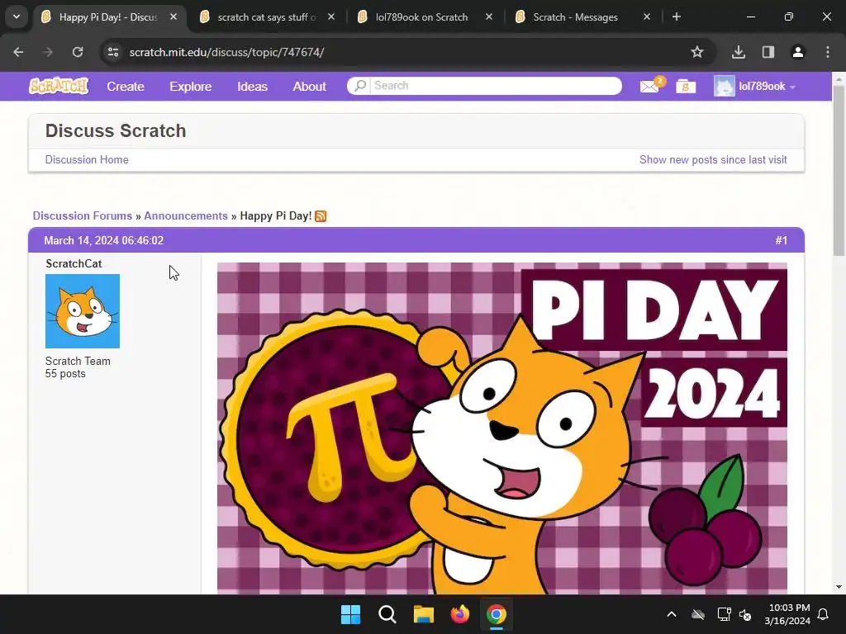The width and height of the screenshot is (846, 634).
Task: Click the '55 posts' text
Action: click(65, 374)
